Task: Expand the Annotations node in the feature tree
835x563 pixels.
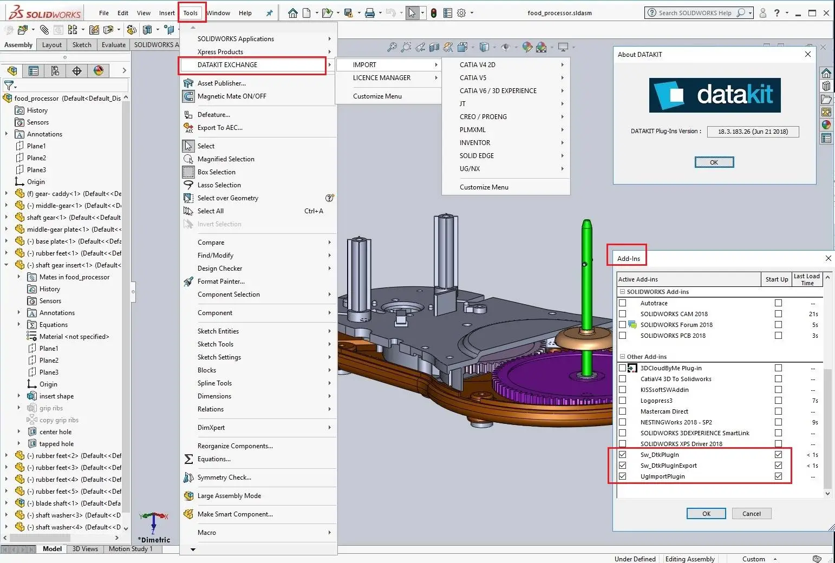Action: [6, 134]
